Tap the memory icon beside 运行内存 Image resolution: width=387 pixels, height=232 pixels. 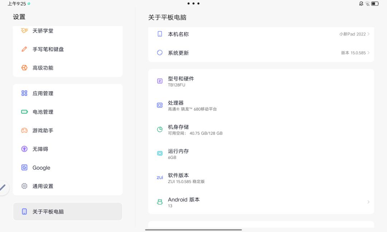click(x=160, y=153)
